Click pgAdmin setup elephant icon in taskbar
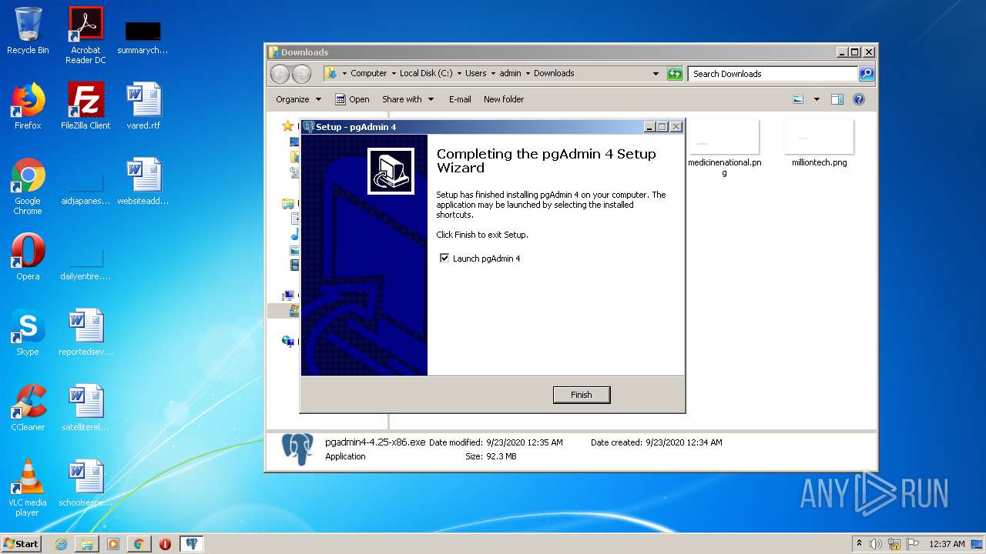 point(192,544)
